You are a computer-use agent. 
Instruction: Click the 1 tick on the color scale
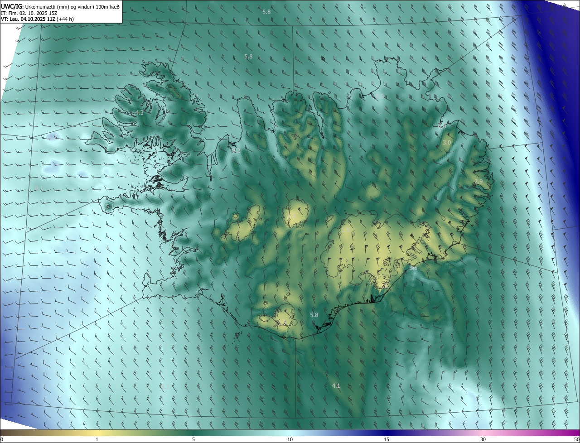coord(97,439)
